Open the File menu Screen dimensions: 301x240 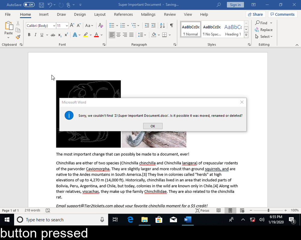pyautogui.click(x=8, y=14)
